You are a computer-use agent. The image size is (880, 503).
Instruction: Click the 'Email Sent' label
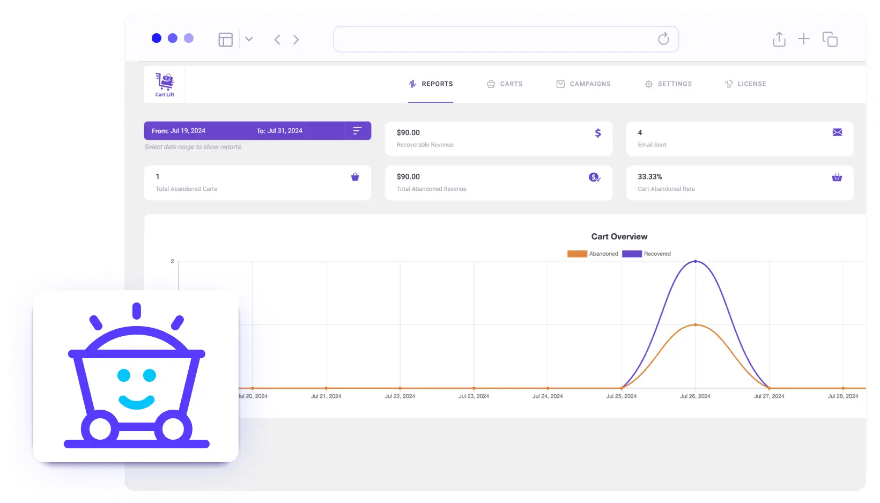(652, 145)
